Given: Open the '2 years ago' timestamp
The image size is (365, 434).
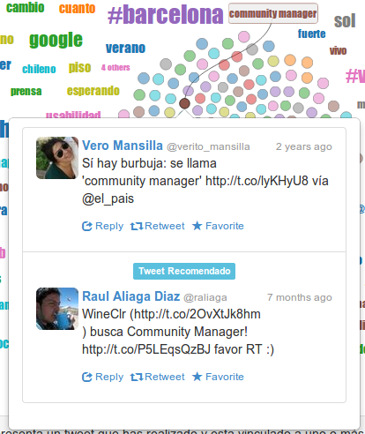Looking at the screenshot, I should coord(304,146).
